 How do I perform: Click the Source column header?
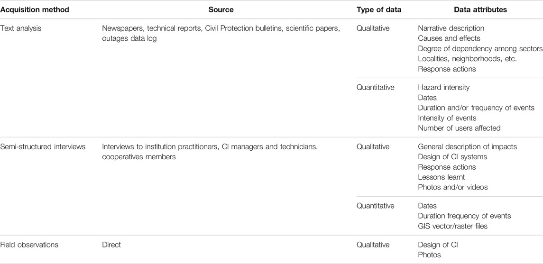pos(221,9)
